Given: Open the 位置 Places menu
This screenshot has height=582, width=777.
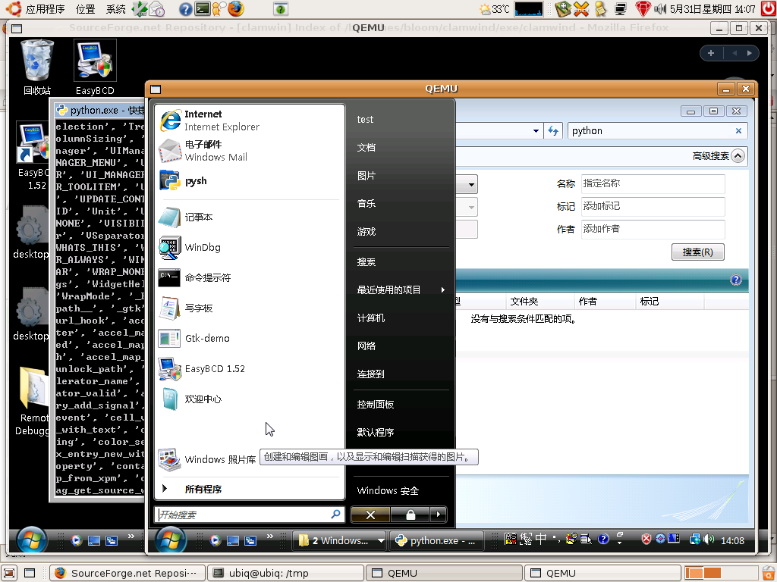Looking at the screenshot, I should coord(86,9).
